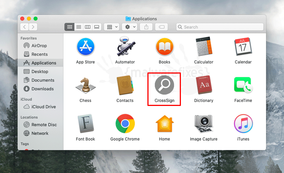Open the Dictionary app icon
The image size is (284, 173).
[204, 85]
